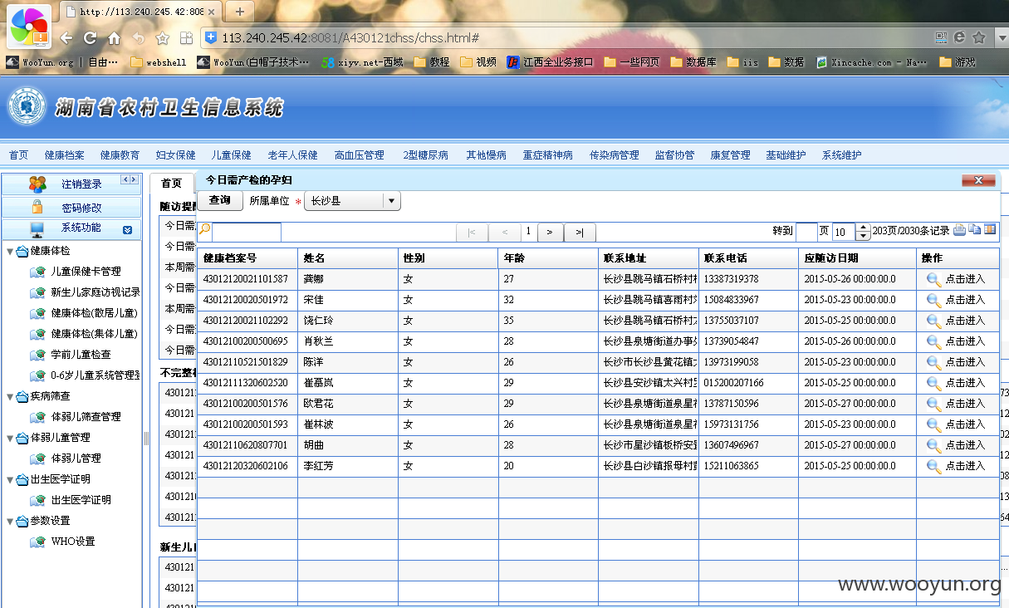This screenshot has height=608, width=1009.
Task: Go to next page with > button
Action: coord(550,233)
